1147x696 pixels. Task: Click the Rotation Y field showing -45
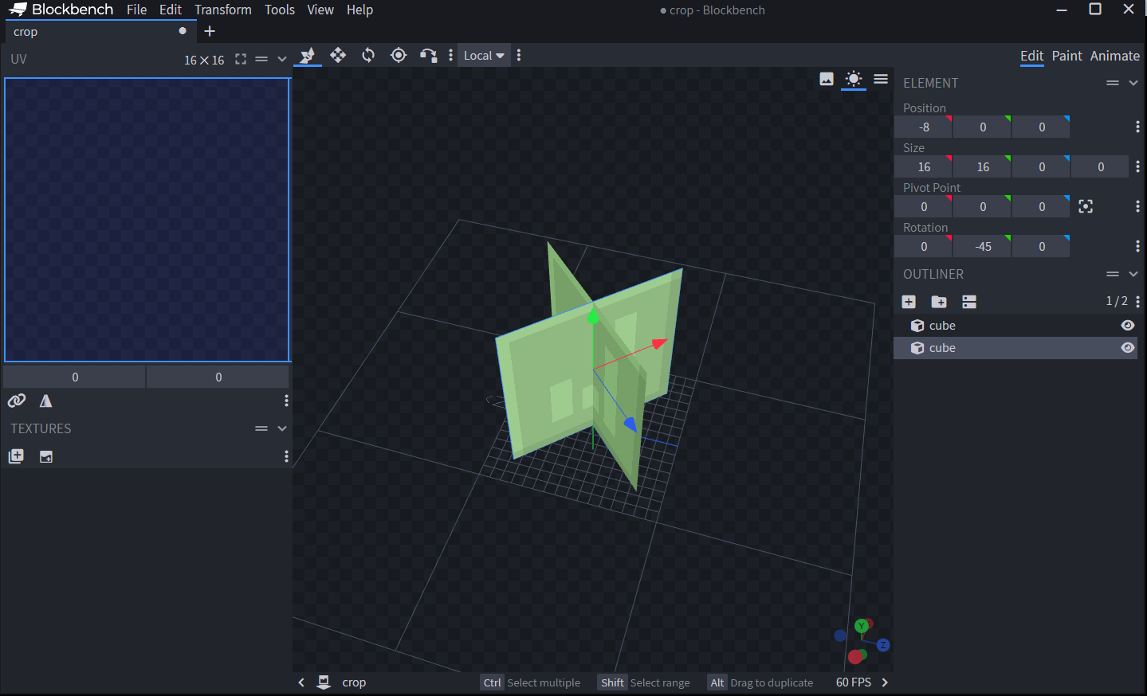pos(983,247)
